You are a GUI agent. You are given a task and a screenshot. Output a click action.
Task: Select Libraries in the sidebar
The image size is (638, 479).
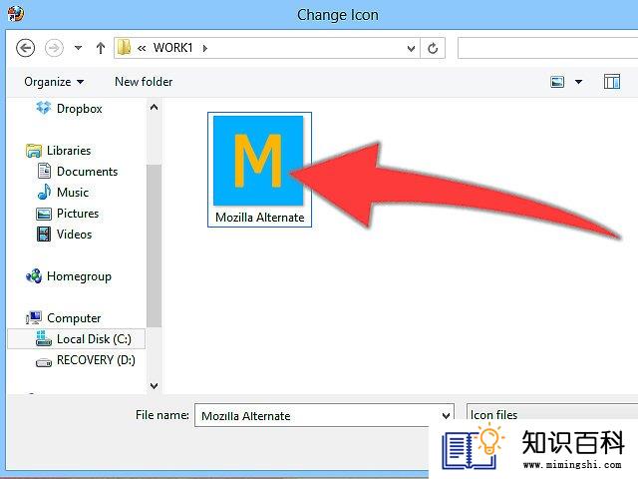tap(69, 151)
